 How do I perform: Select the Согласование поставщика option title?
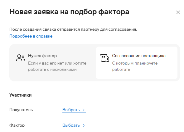point(139,56)
